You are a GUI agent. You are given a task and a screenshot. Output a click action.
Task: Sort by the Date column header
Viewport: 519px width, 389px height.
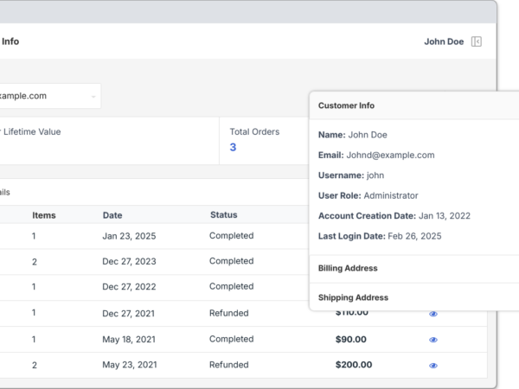click(112, 215)
